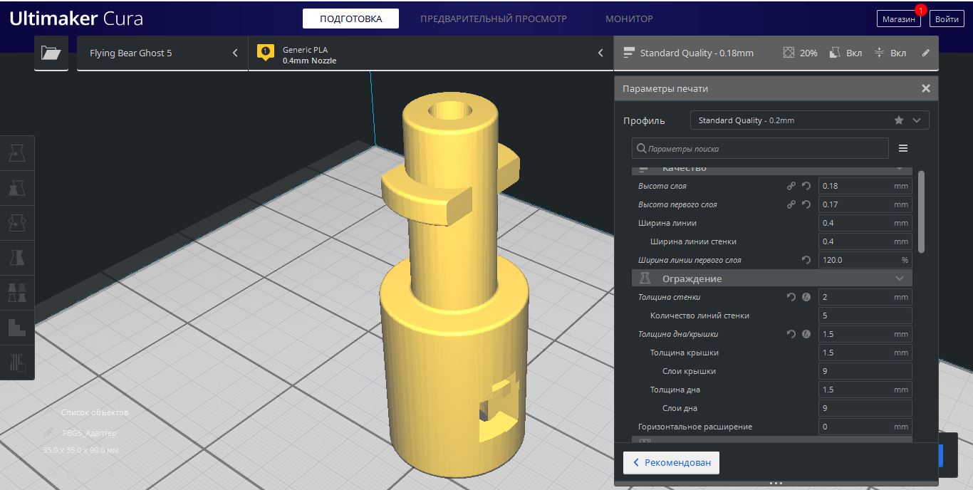973x490 pixels.
Task: Select the Move tool in left toolbar
Action: [17, 152]
